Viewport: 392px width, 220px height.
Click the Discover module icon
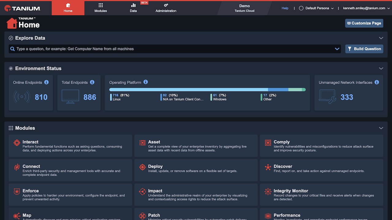click(268, 167)
